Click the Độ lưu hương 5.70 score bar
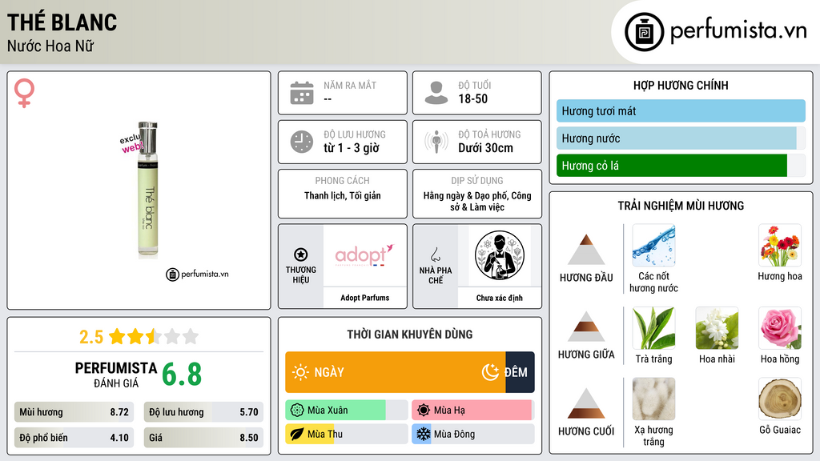This screenshot has width=820, height=461. click(203, 412)
